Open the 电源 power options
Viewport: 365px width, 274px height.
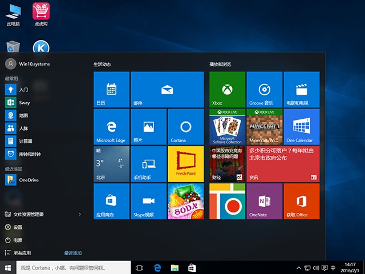(x=18, y=240)
